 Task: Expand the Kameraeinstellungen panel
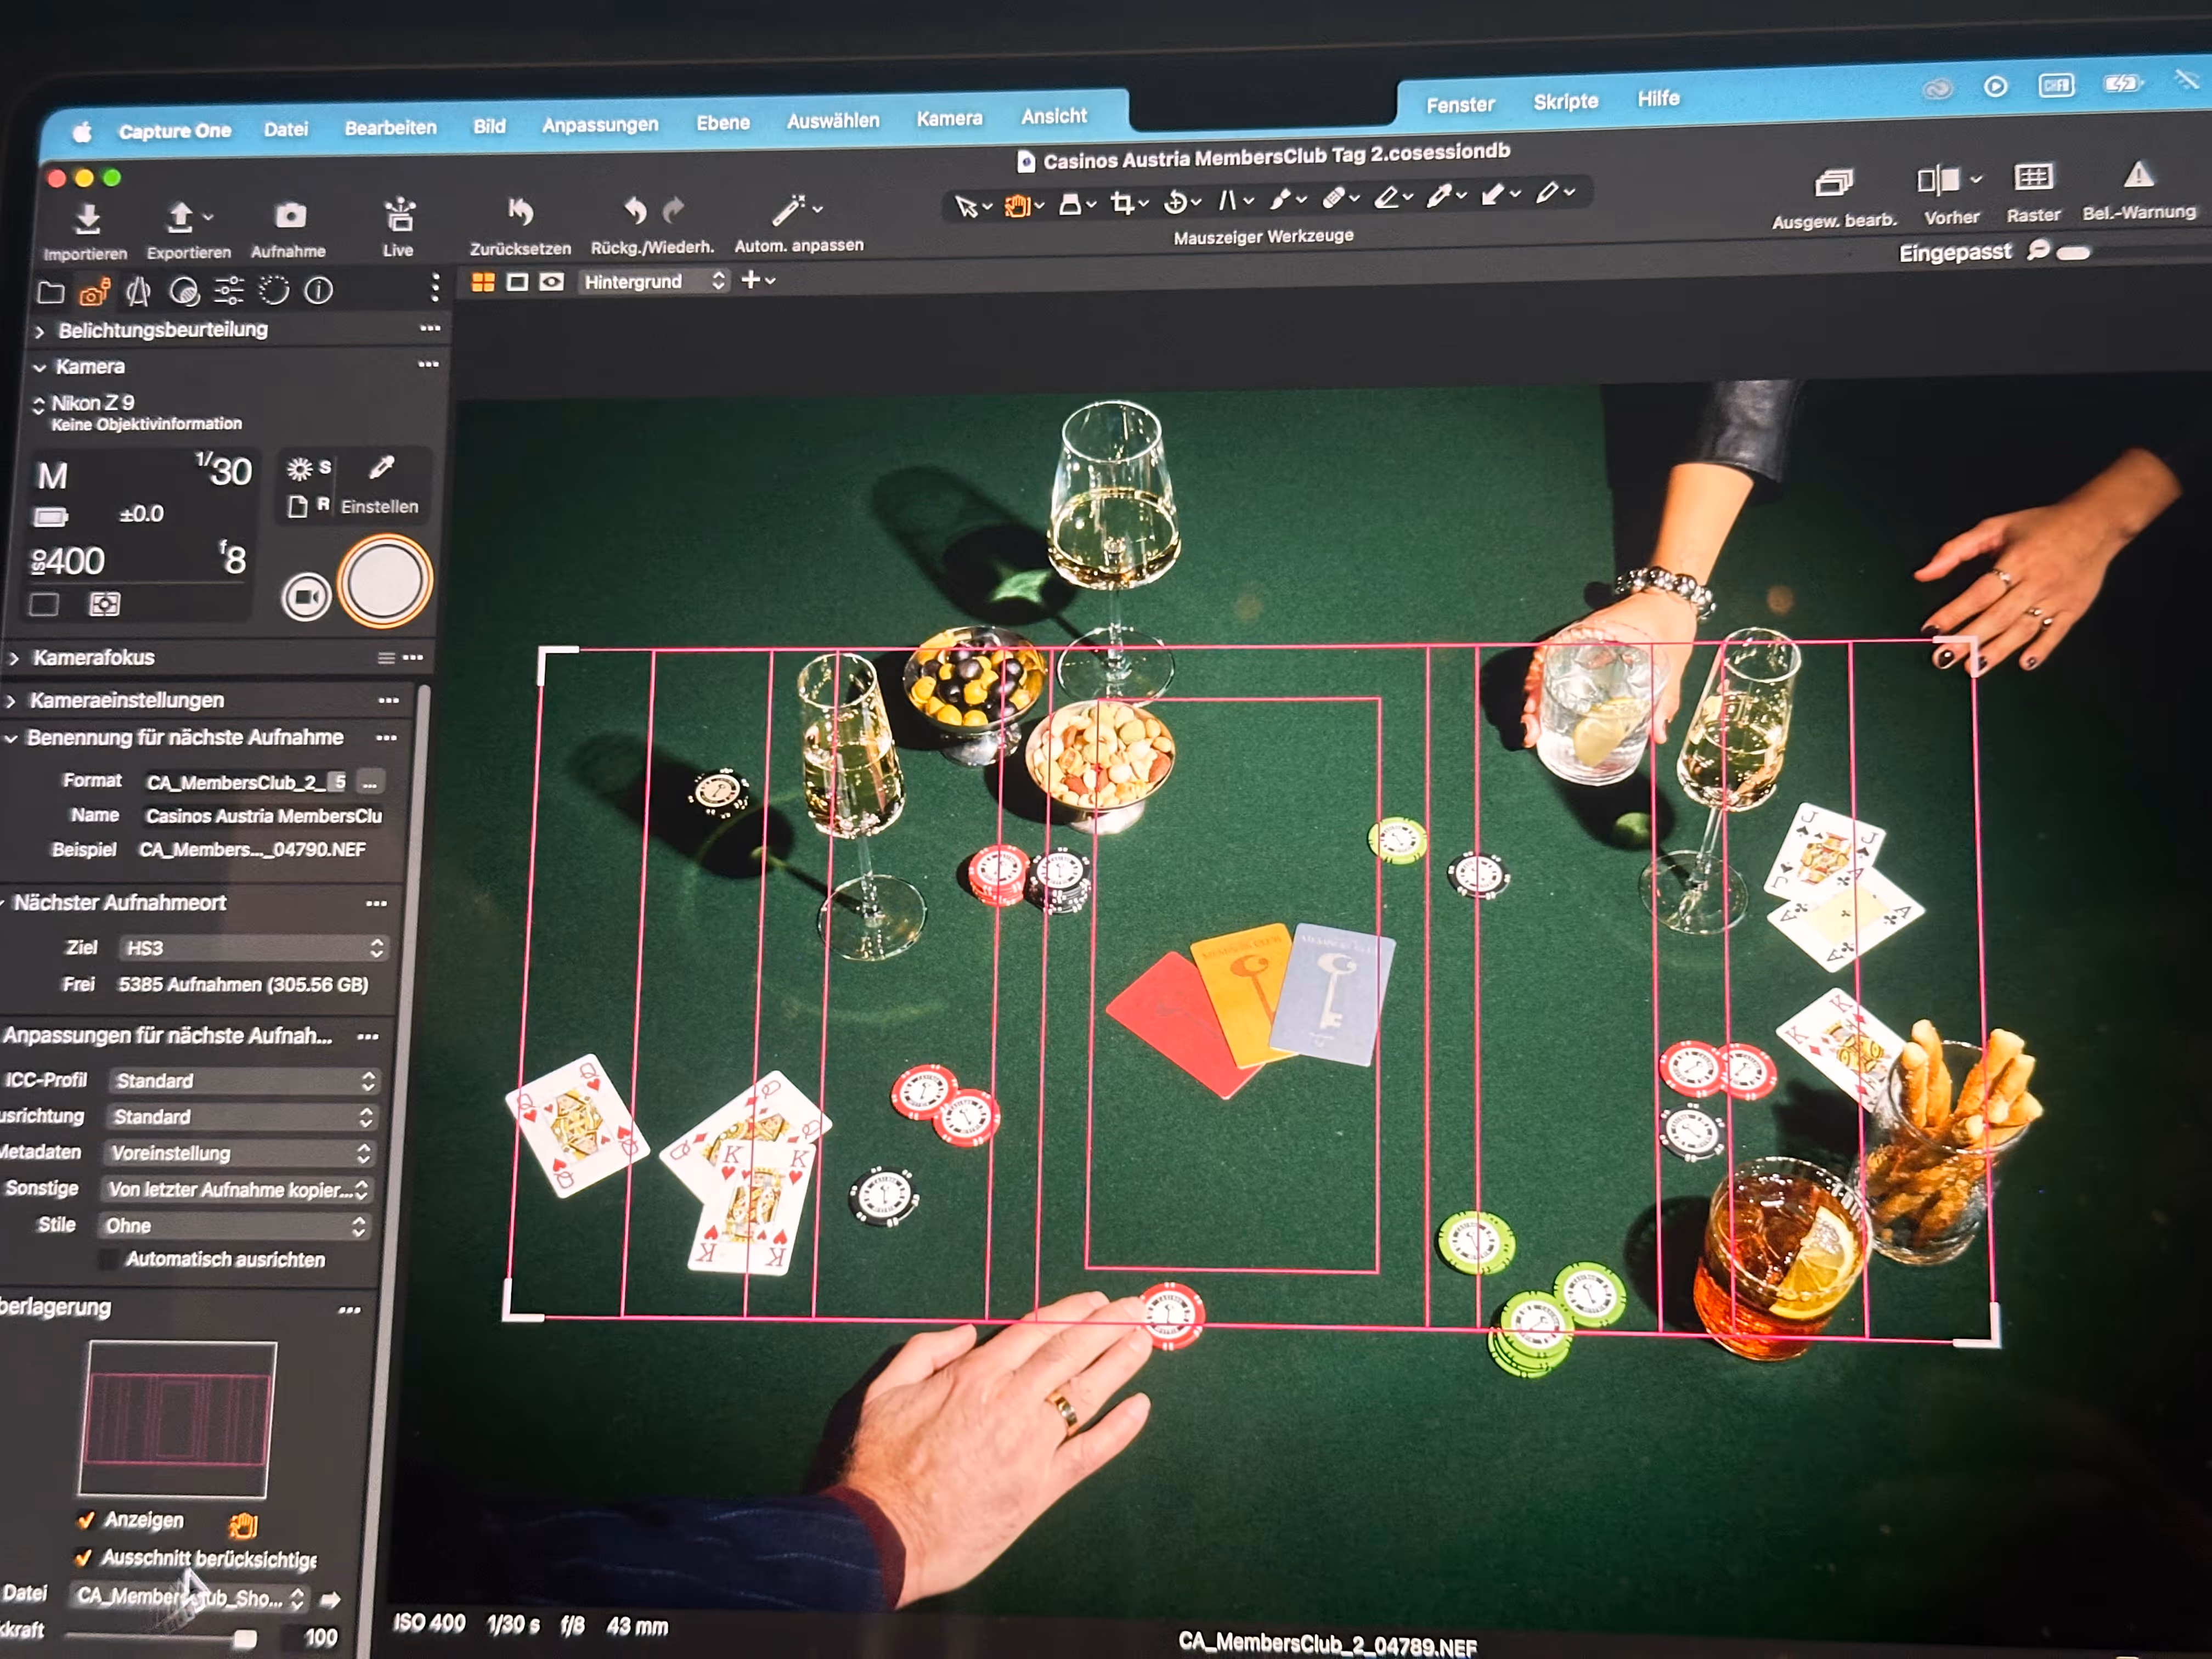pos(126,700)
